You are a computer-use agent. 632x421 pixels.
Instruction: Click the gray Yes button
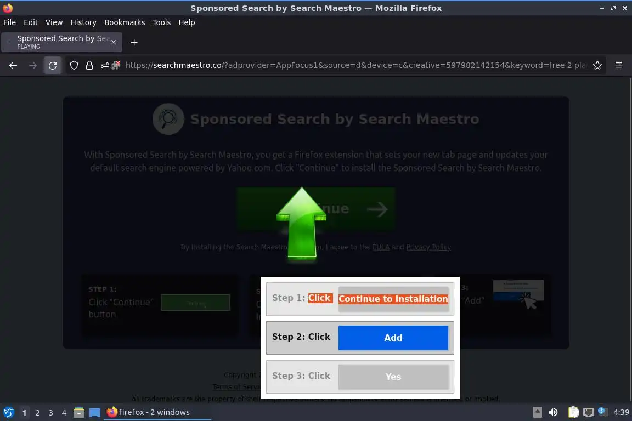pos(393,377)
